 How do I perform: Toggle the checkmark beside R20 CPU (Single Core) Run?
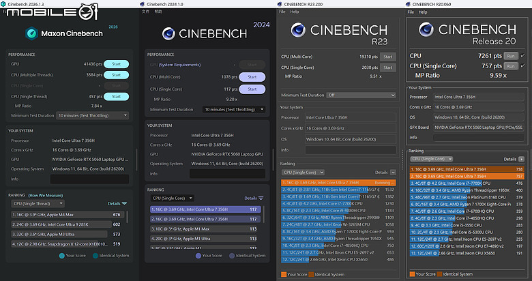(522, 66)
